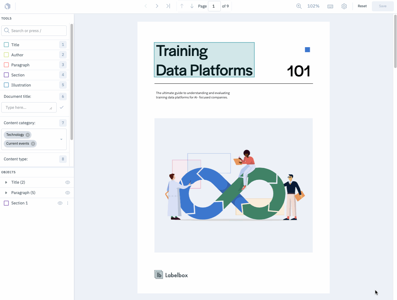Click the zoom magnifier icon
Screen dimensions: 397x300
299,6
